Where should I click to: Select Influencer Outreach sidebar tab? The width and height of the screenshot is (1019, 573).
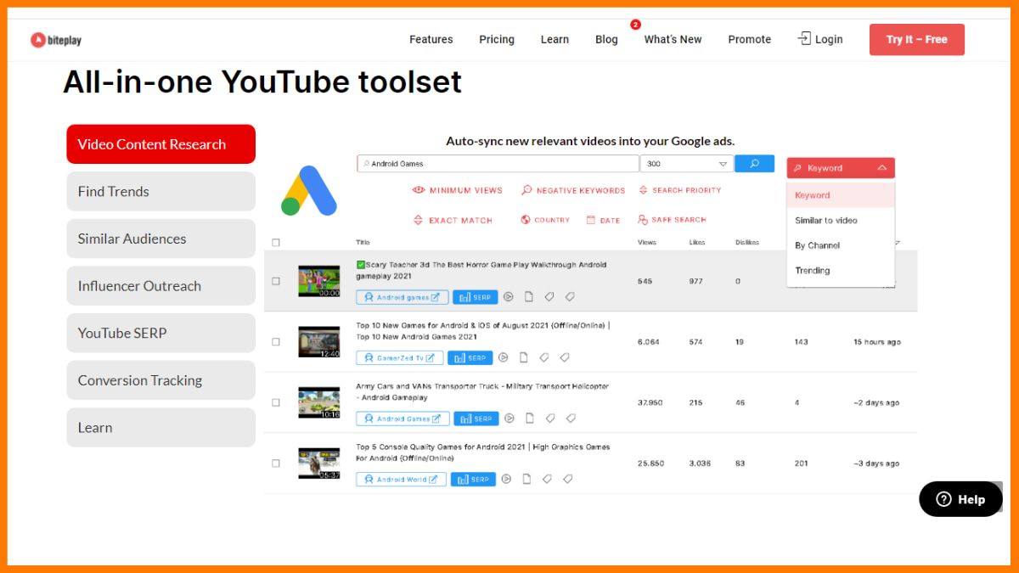point(161,286)
